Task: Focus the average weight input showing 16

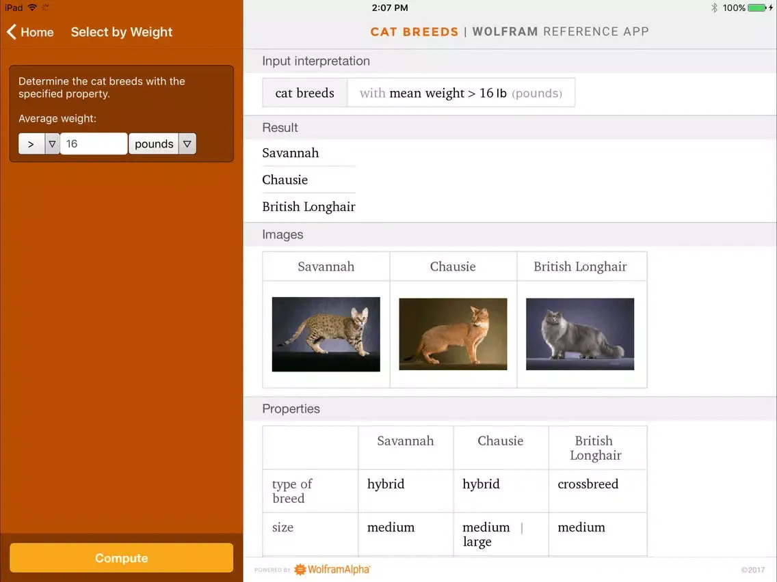Action: 94,144
